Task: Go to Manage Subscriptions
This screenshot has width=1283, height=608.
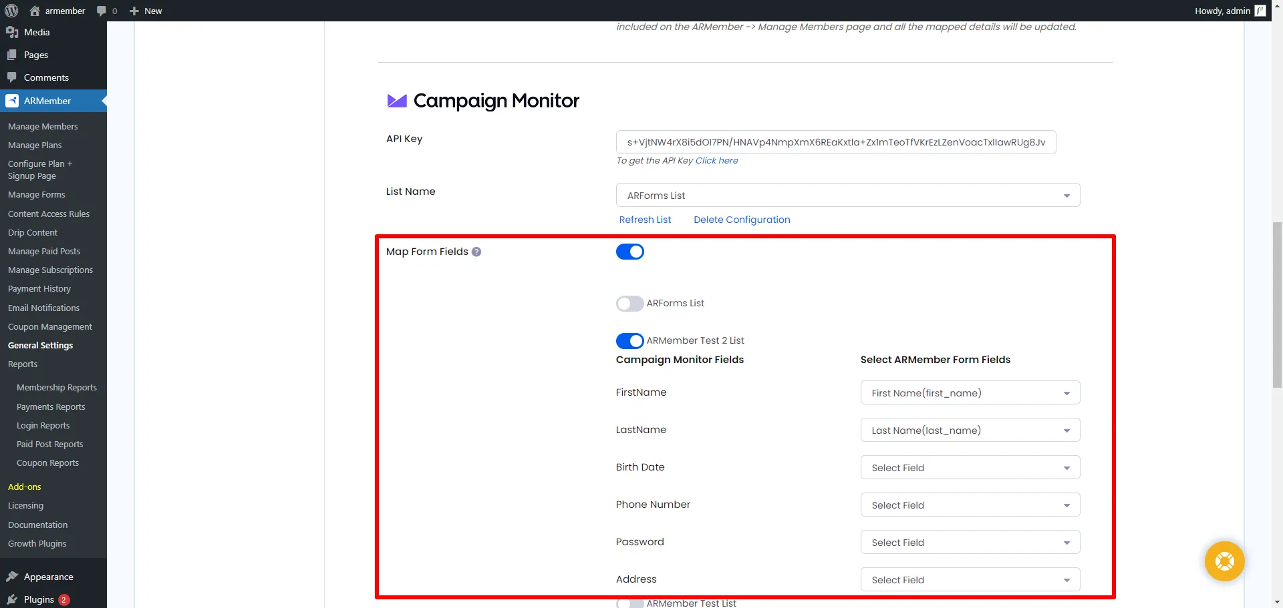Action: (50, 270)
